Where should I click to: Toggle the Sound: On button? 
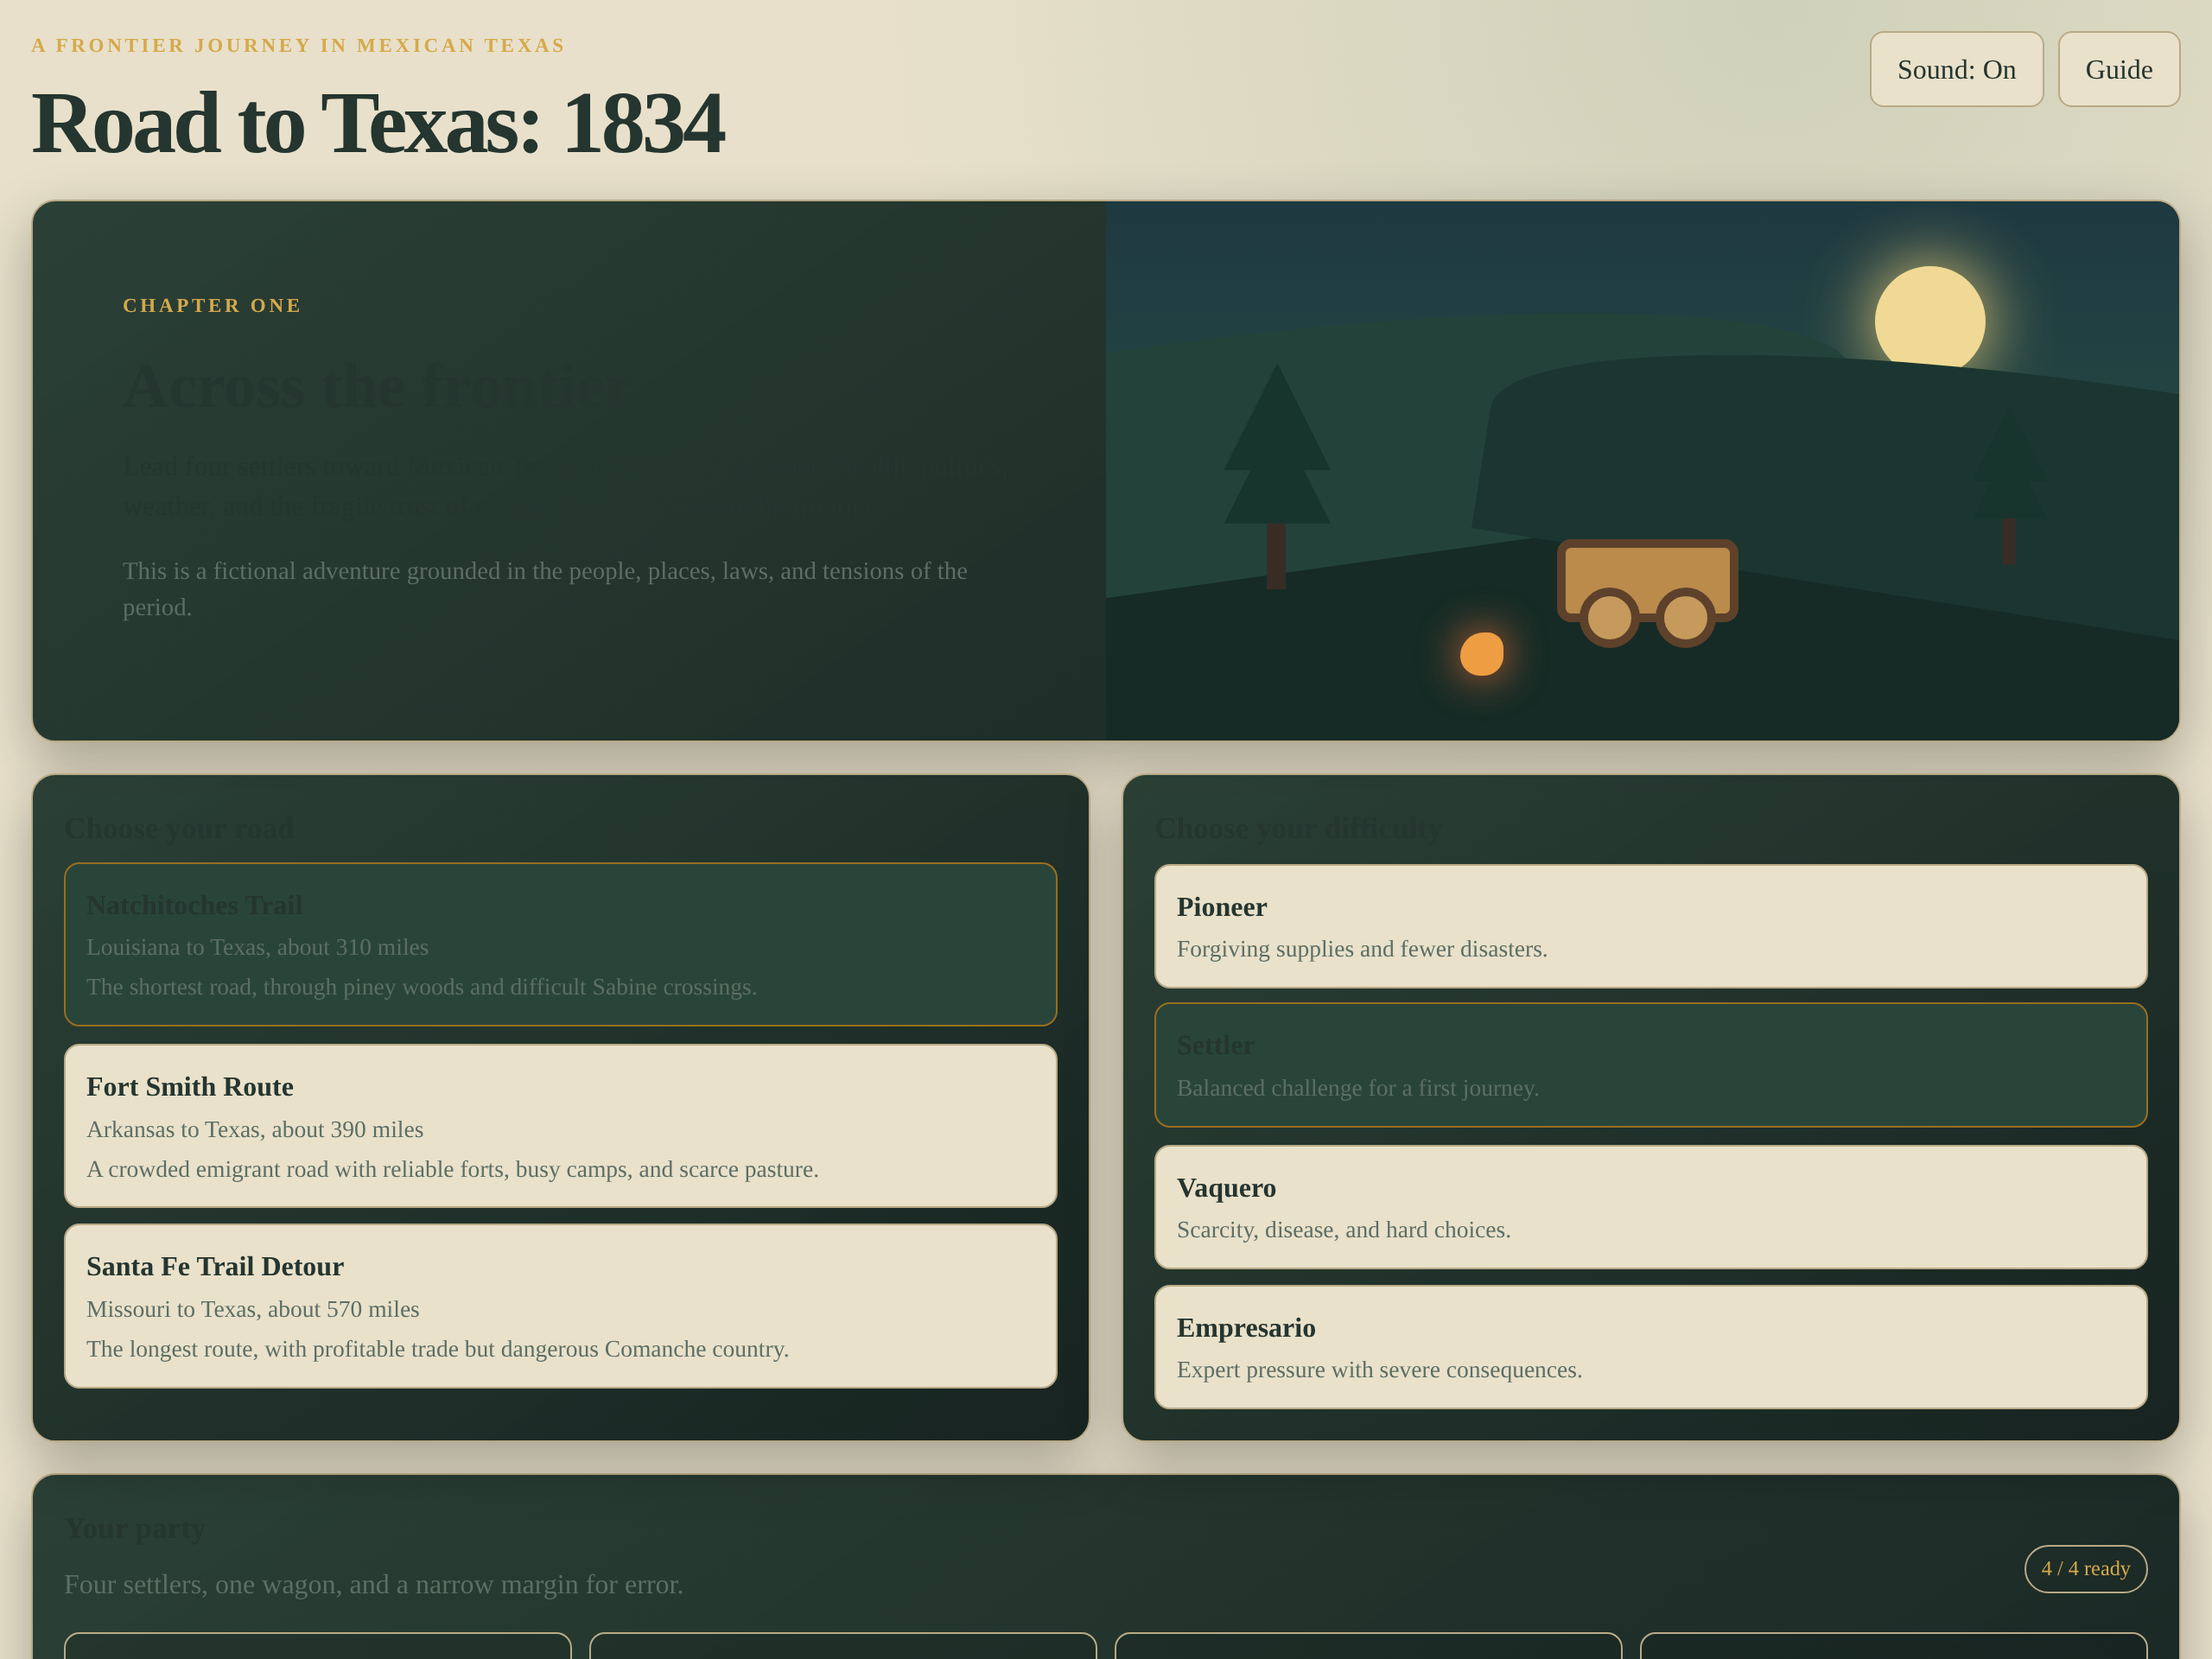point(1956,69)
